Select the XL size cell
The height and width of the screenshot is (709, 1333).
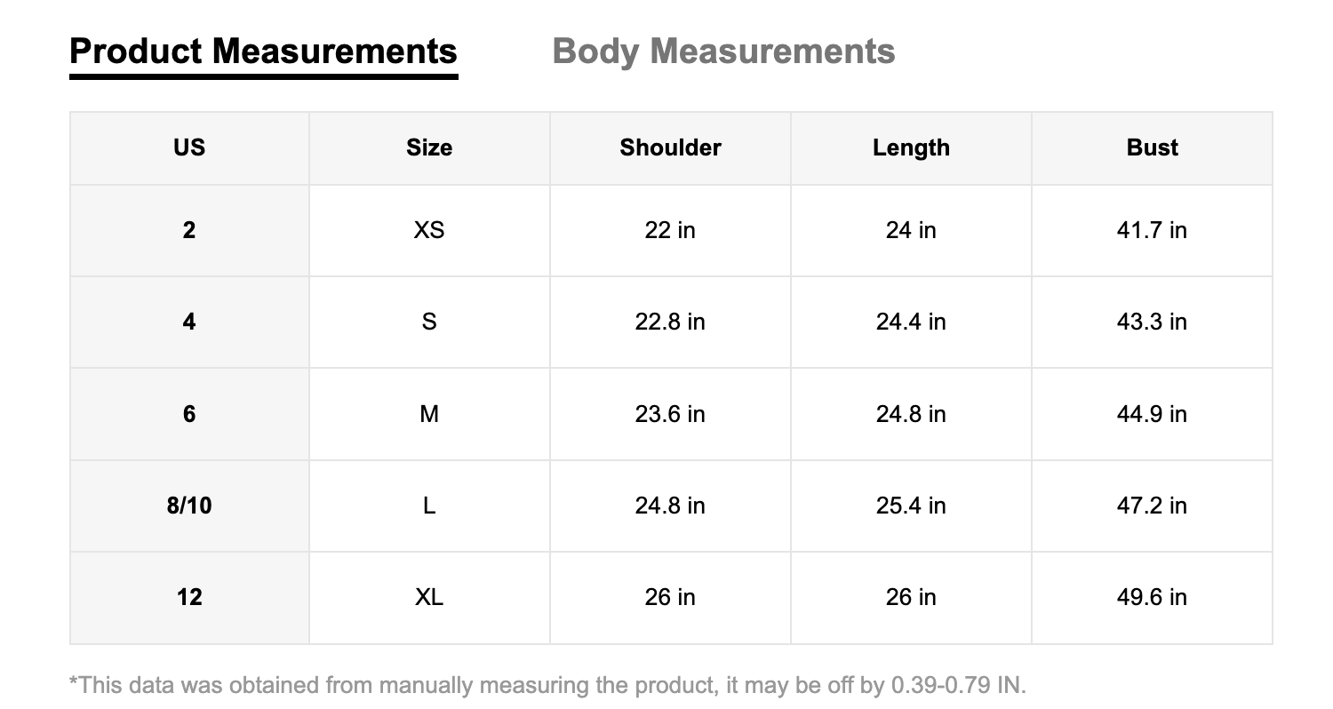click(x=429, y=597)
